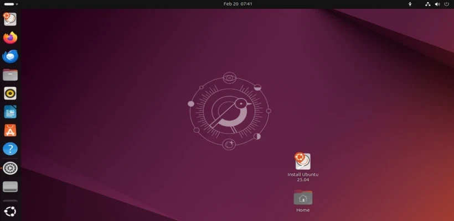Open the clock showing Feb 20 07:41
The image size is (454, 221).
pos(238,4)
